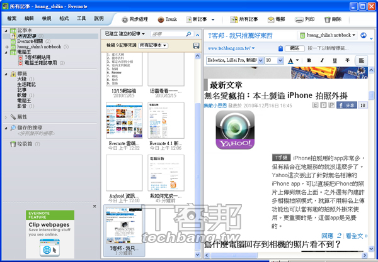The width and height of the screenshot is (378, 262).
Task: Select the T客邦網站用 notebook
Action: coord(37,57)
